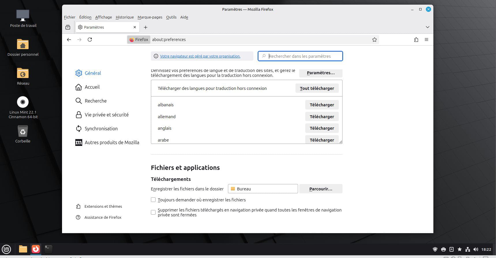Screen dimensions: 496x258
Task: Open the recent browsing view icon beside the tab
Action: point(68,27)
